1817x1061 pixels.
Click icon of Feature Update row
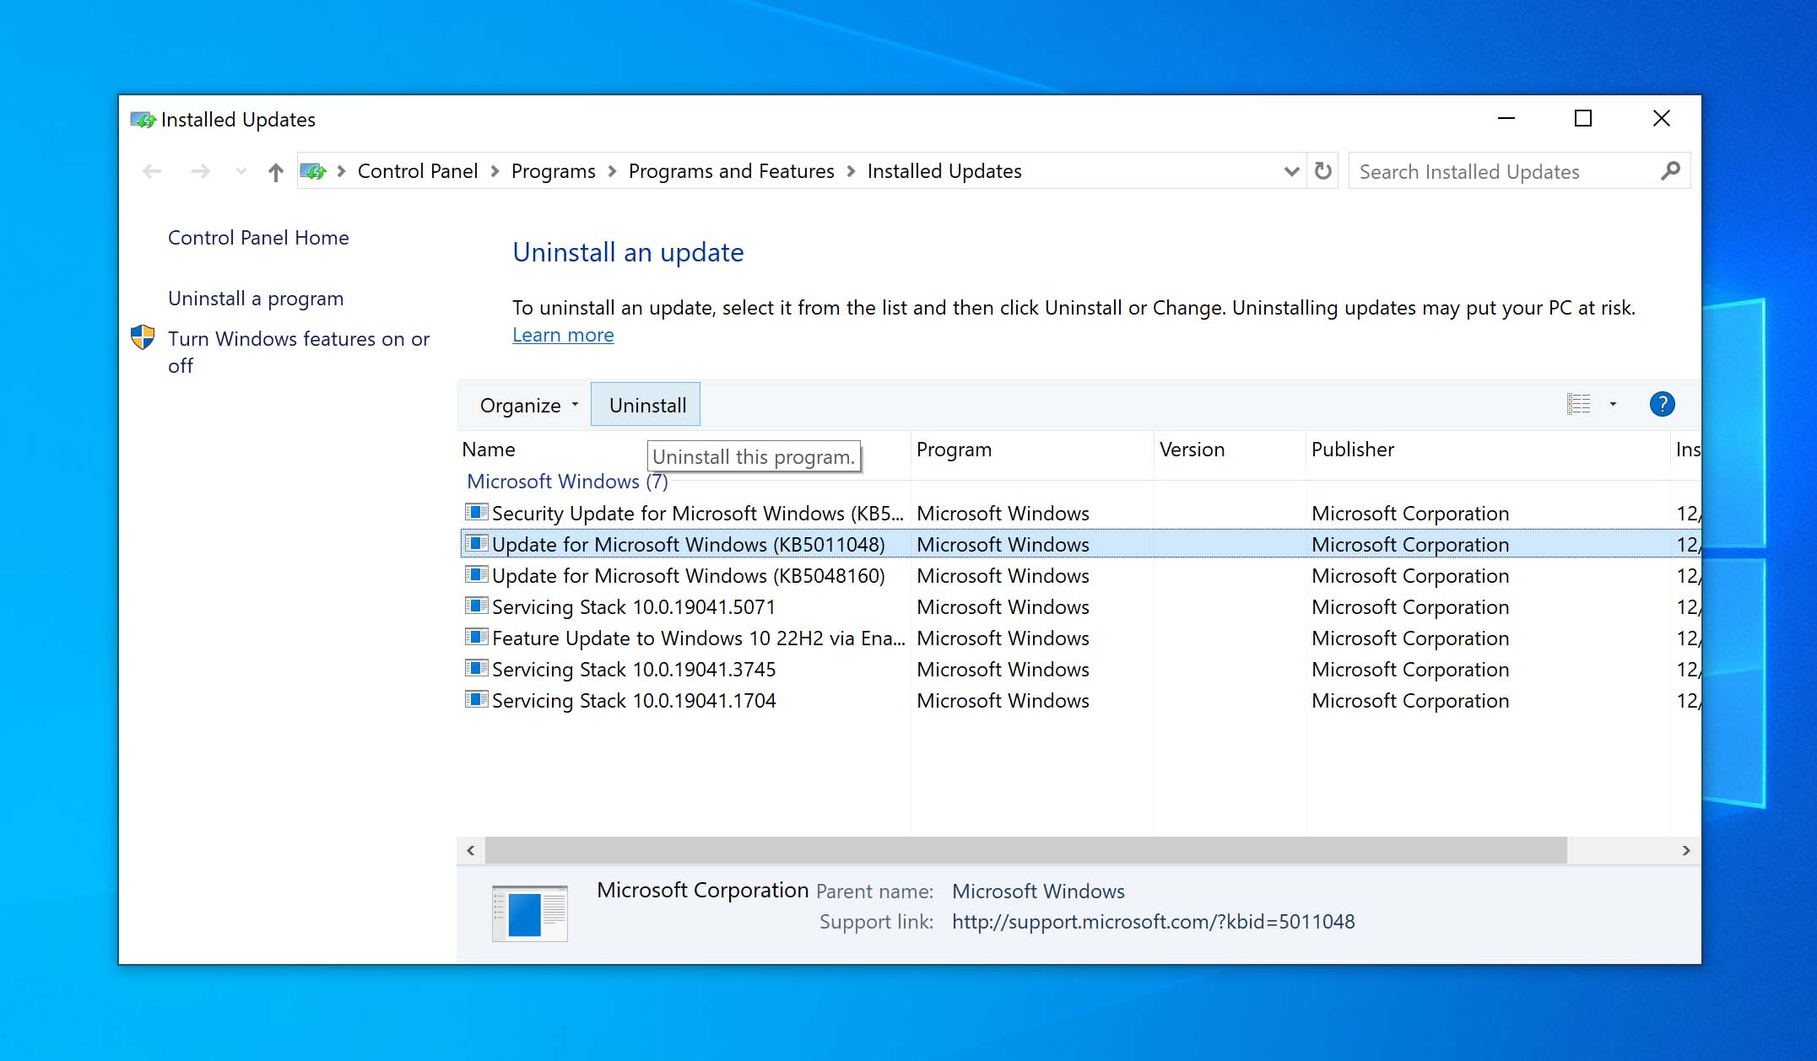[476, 637]
